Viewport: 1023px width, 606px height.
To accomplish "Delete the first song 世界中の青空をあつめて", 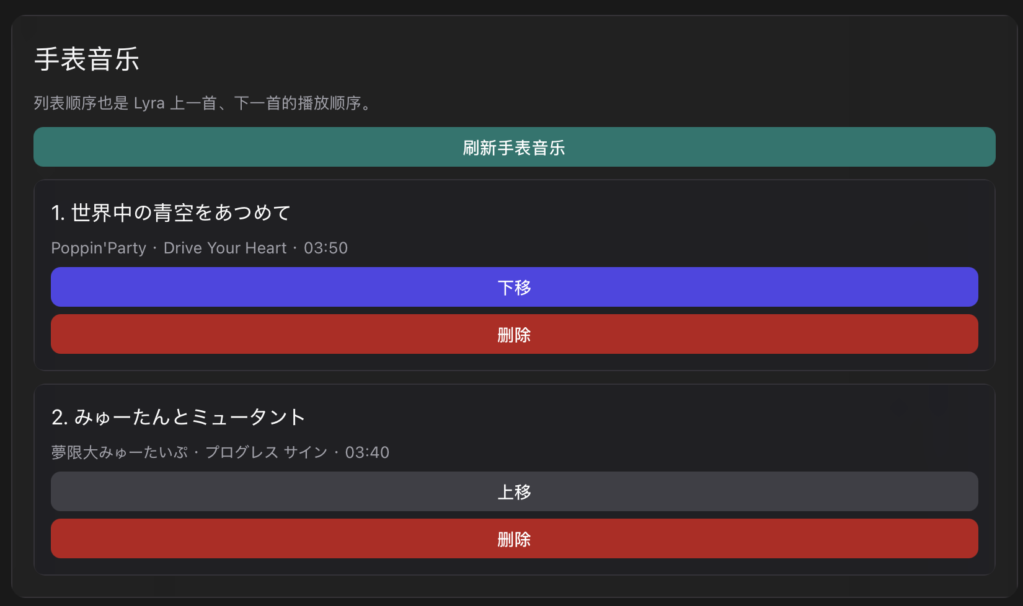I will (x=515, y=334).
